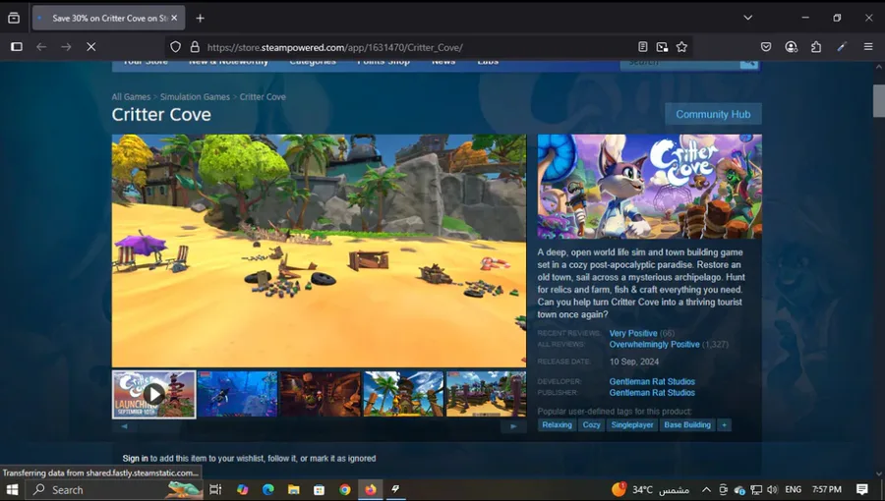Toggle reader view icon in address bar
Image resolution: width=885 pixels, height=501 pixels.
click(642, 47)
